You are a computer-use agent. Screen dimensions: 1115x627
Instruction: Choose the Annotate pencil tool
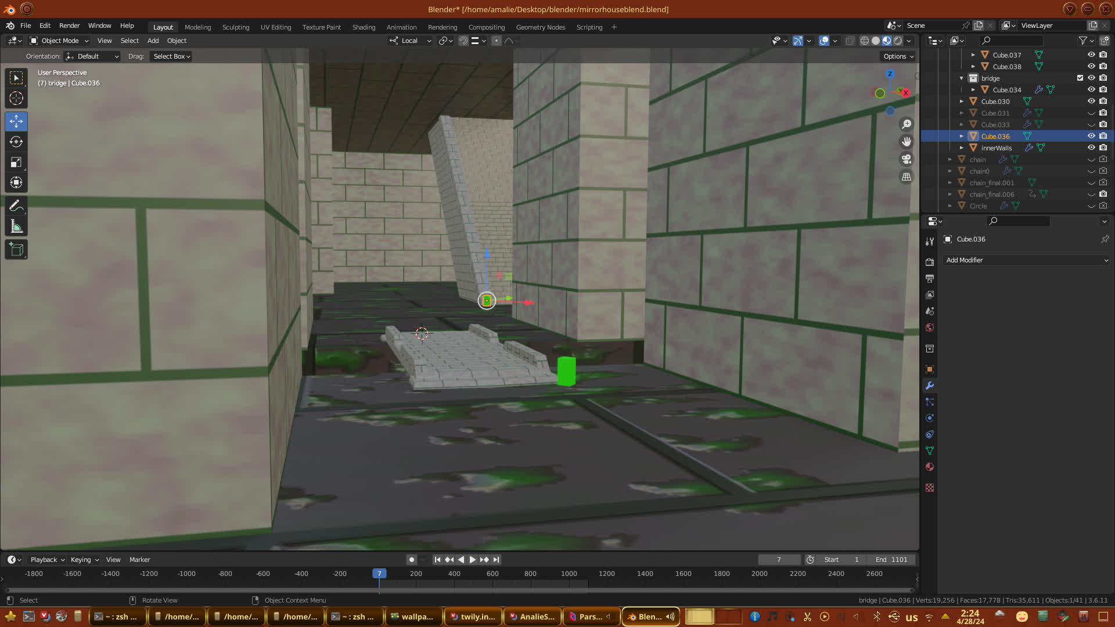[x=16, y=206]
